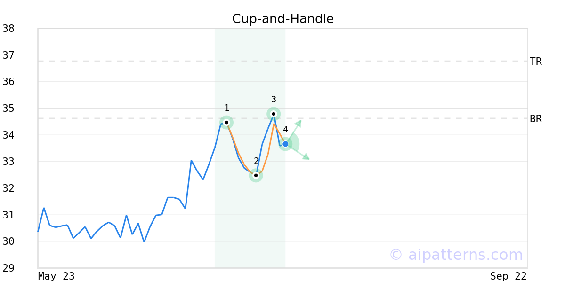Click the Sep 22 date label
Screen dimensions: 565x296
click(x=508, y=276)
